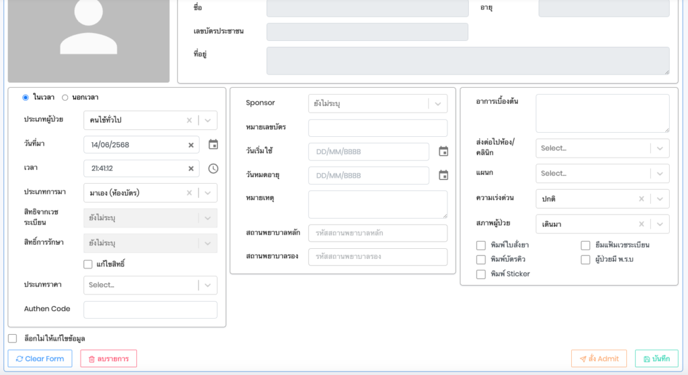Image resolution: width=688 pixels, height=375 pixels.
Task: Open calendar icon for วันเริ่มใช้
Action: pyautogui.click(x=443, y=152)
